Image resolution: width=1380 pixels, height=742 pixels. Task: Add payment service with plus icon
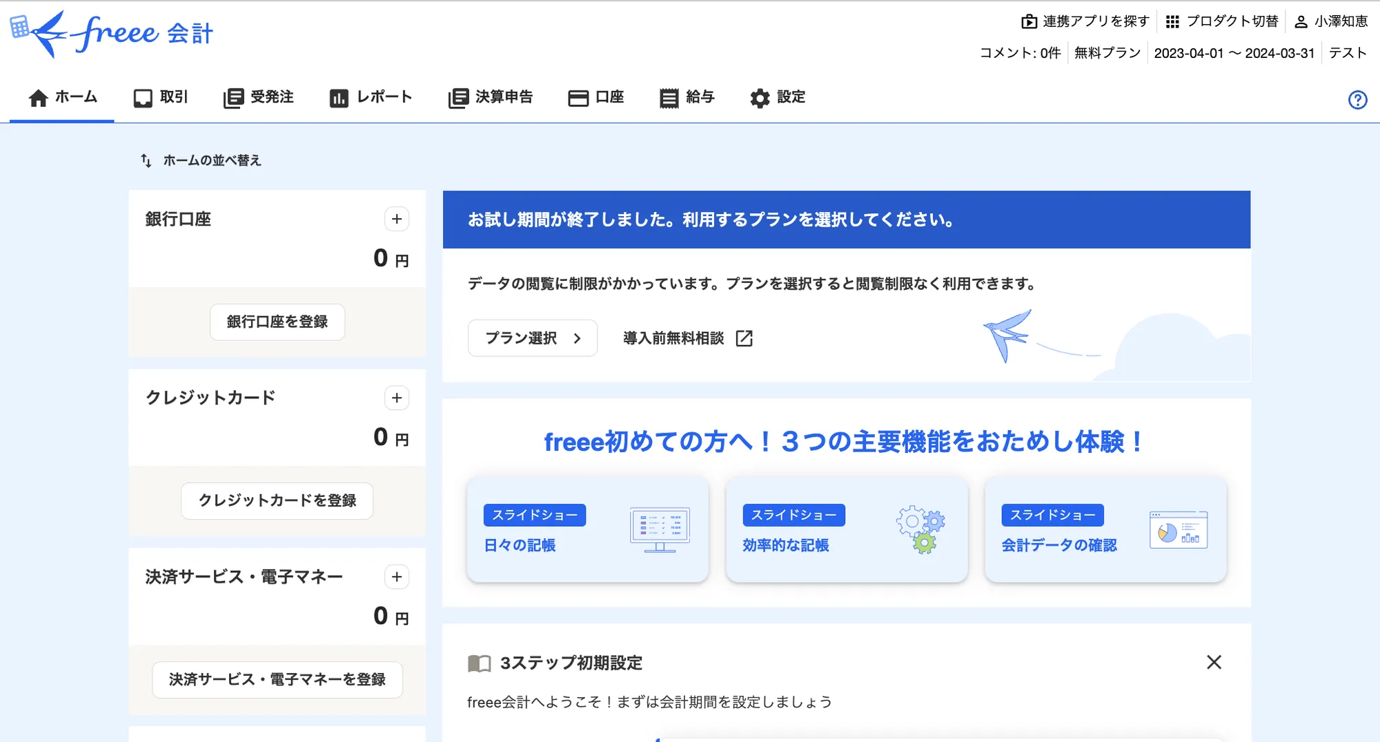pyautogui.click(x=397, y=577)
